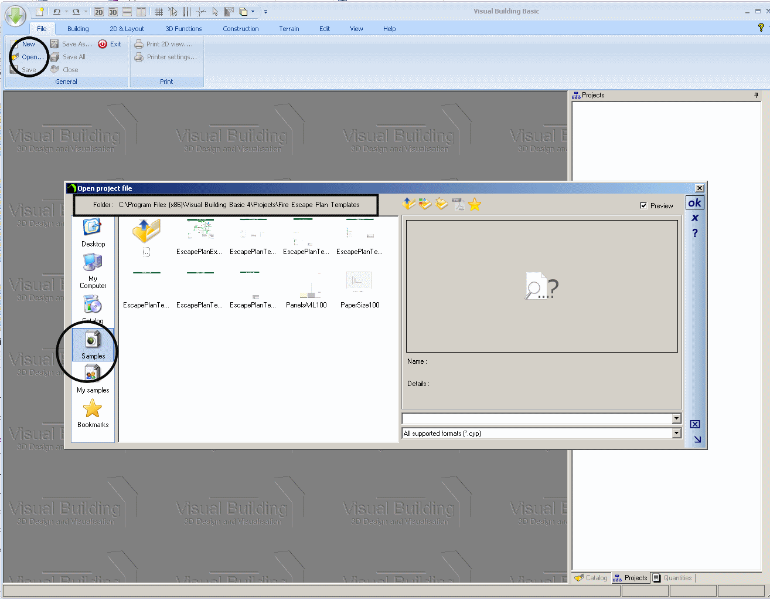Click Open... in the General group
This screenshot has width=770, height=599.
(28, 57)
